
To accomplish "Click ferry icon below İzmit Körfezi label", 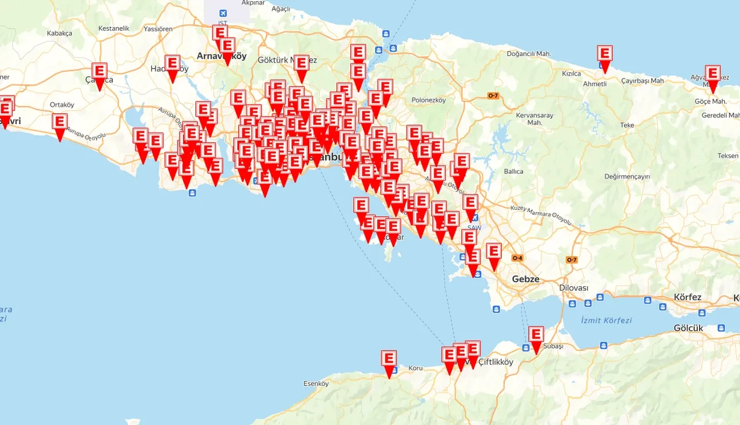I will click(604, 345).
